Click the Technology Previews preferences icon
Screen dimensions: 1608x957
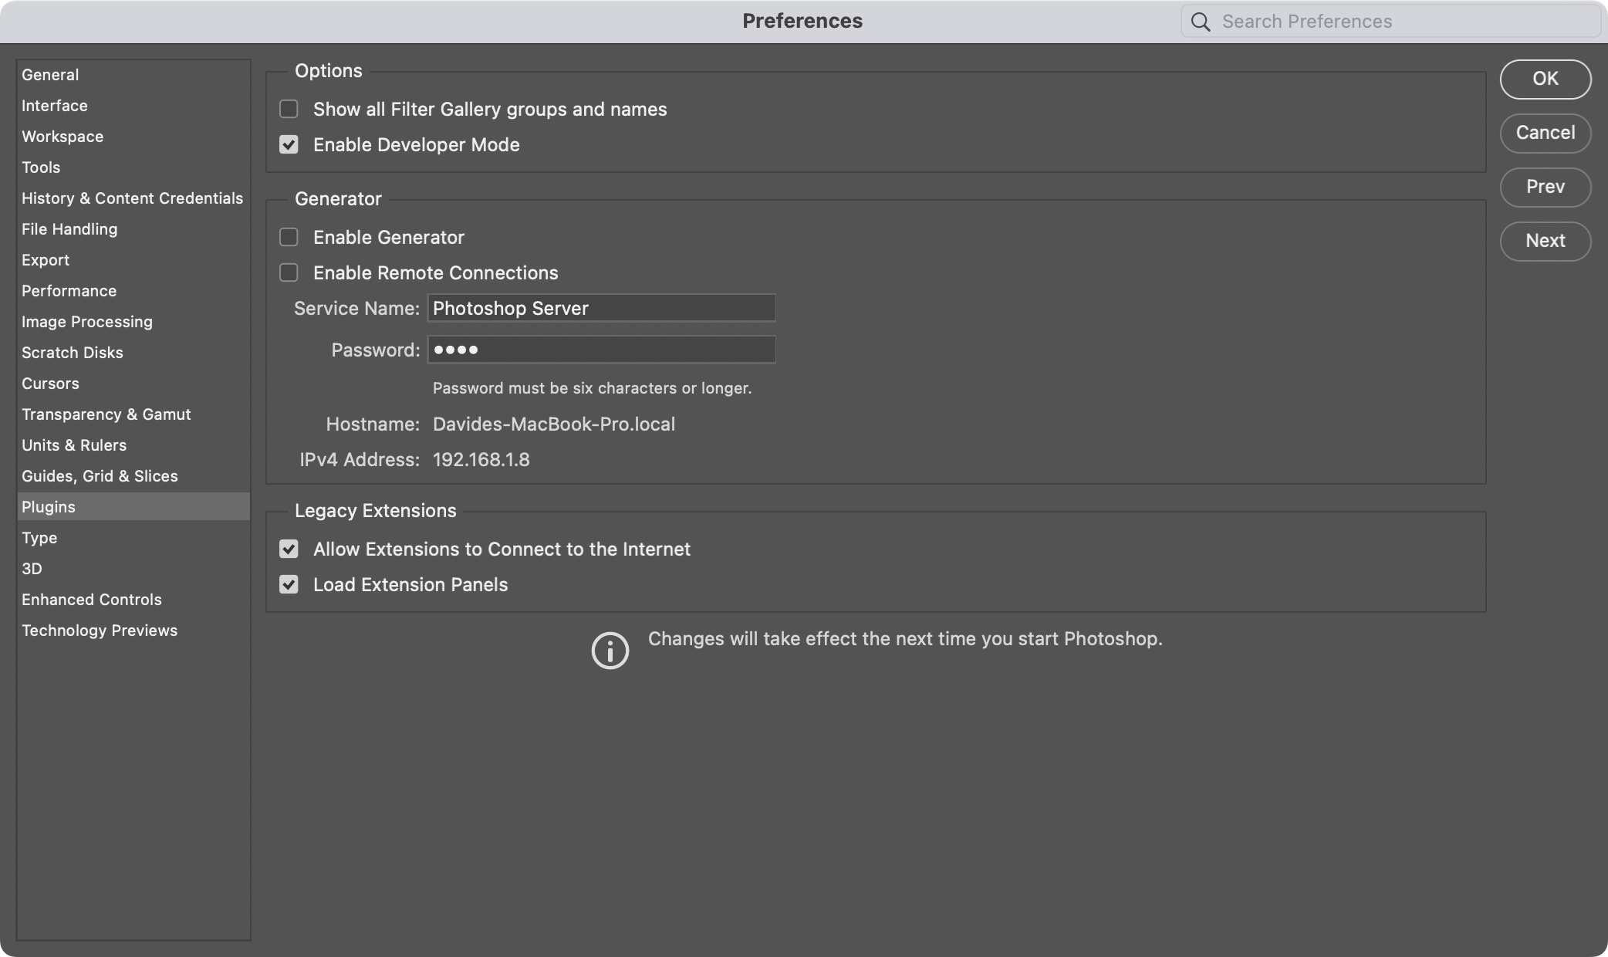pyautogui.click(x=99, y=630)
